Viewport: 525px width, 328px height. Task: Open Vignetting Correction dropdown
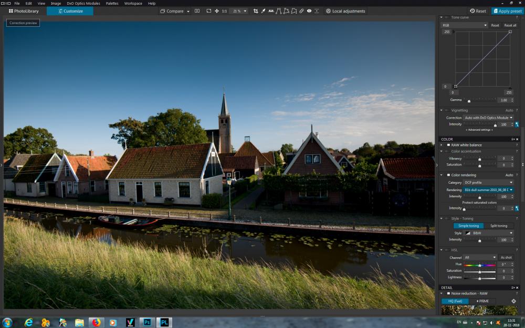[488, 118]
